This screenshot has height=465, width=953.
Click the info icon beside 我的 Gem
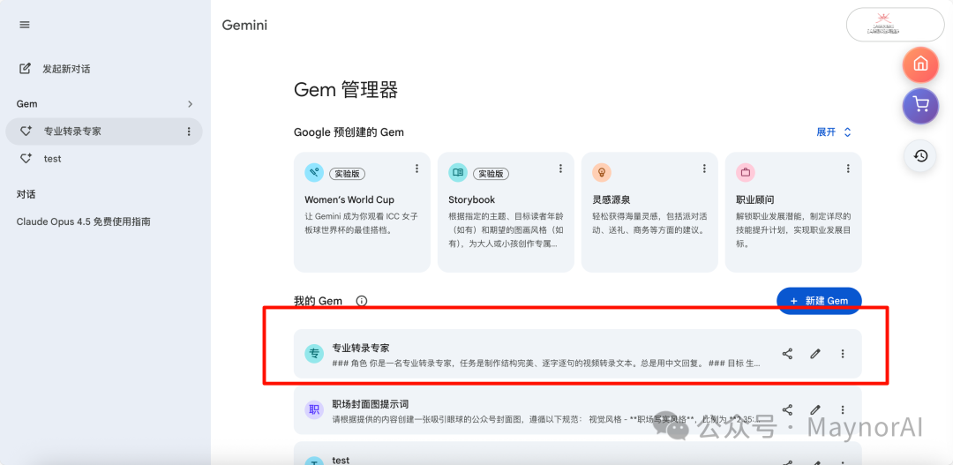362,301
